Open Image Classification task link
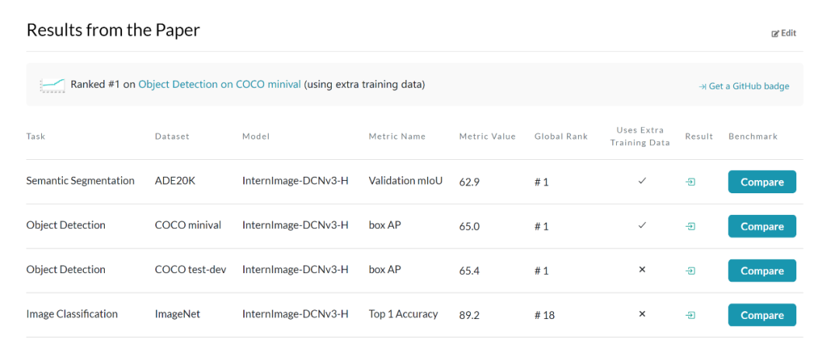The width and height of the screenshot is (839, 357). [x=72, y=314]
